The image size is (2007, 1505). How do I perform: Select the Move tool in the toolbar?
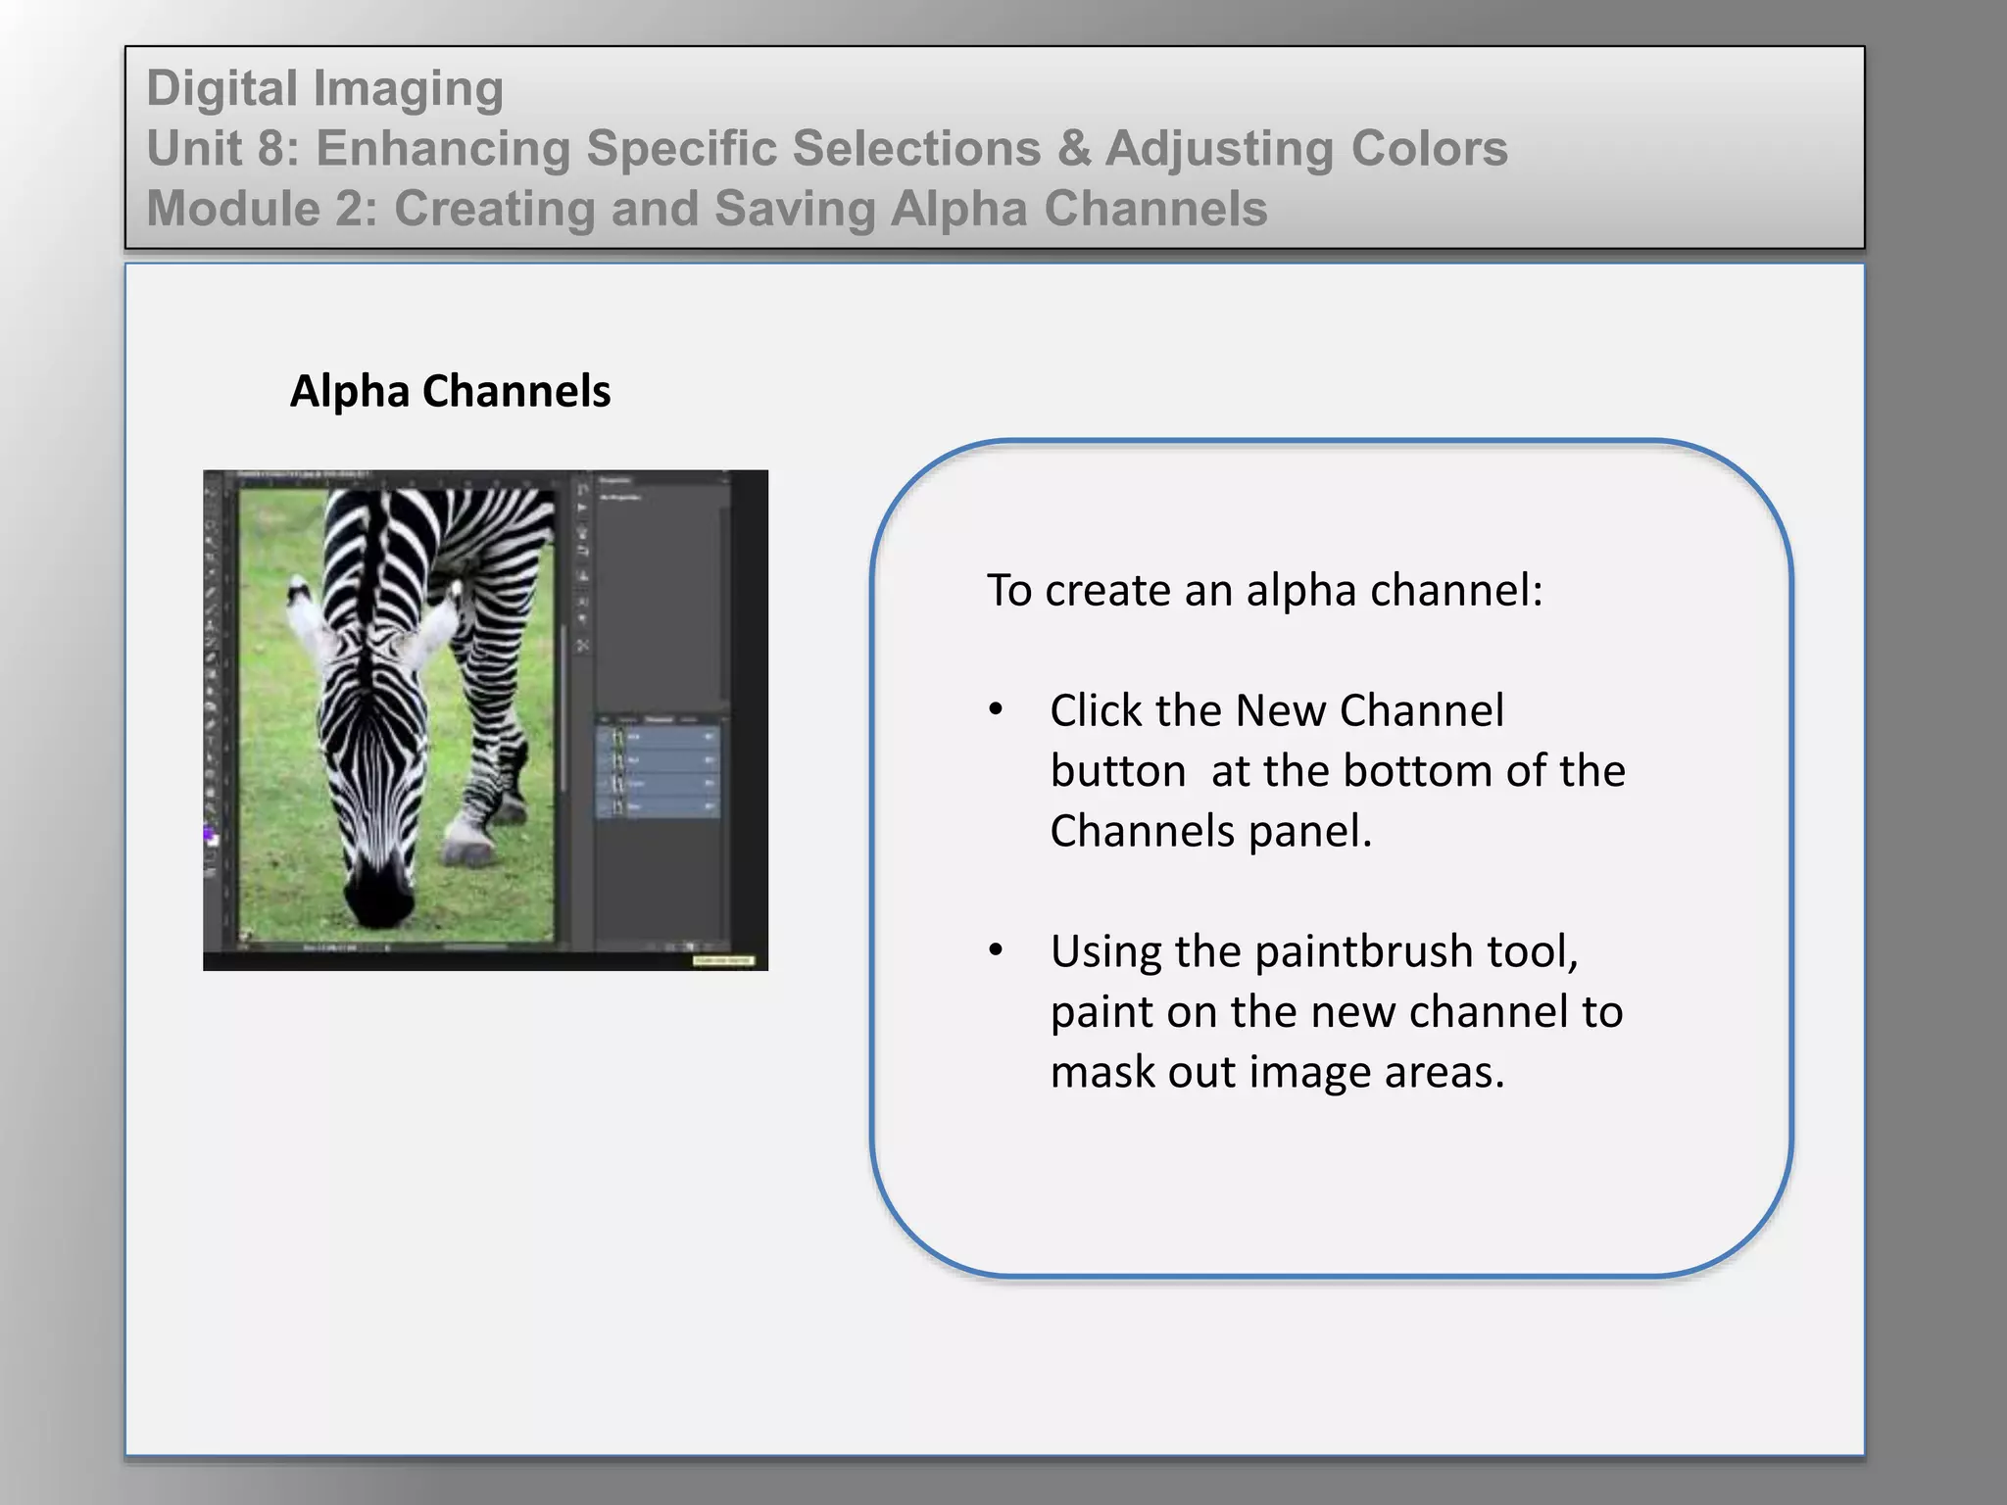210,493
